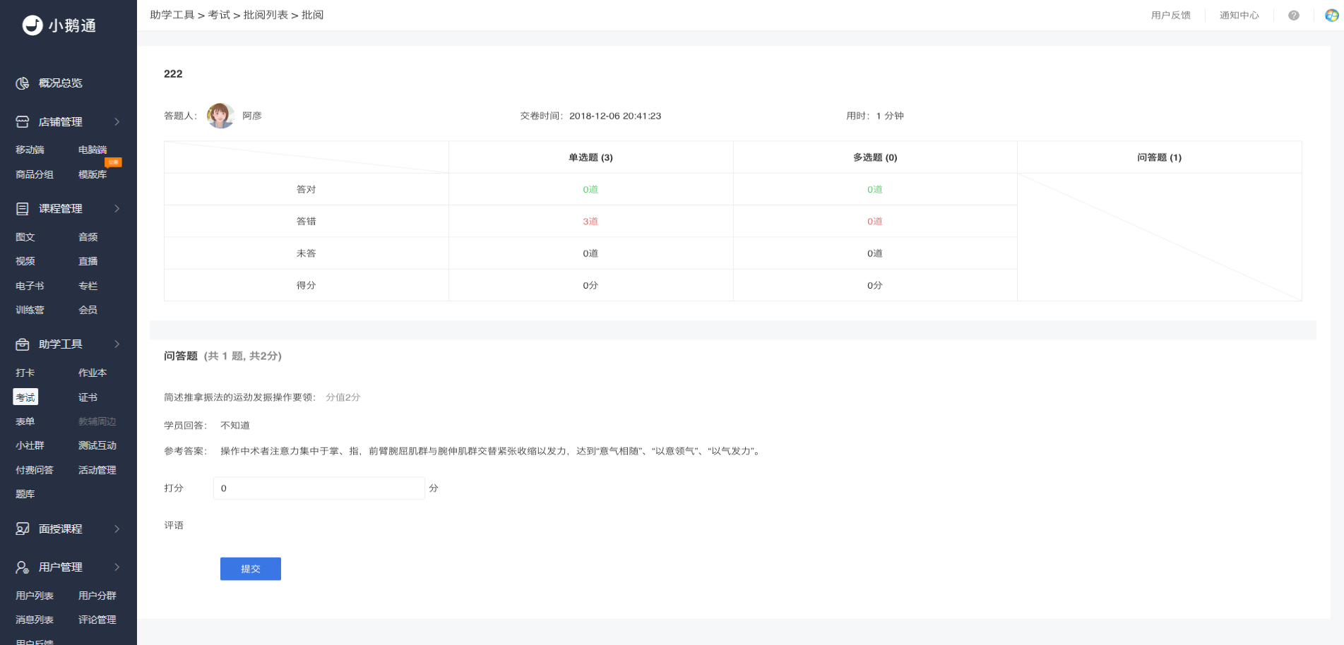Image resolution: width=1344 pixels, height=645 pixels.
Task: Click the 面授课程 icon
Action: [23, 529]
